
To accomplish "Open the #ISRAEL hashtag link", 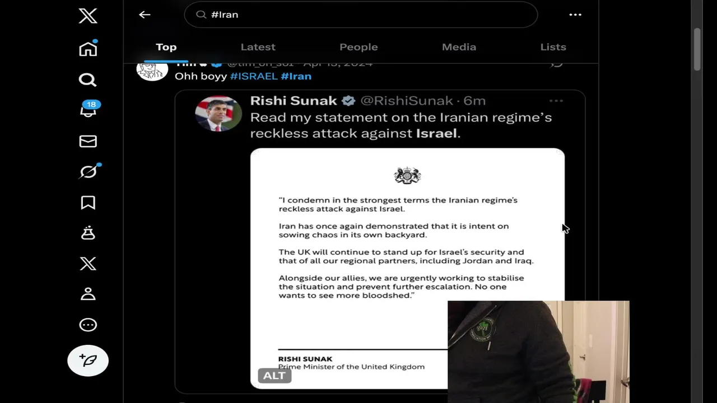I will click(254, 76).
